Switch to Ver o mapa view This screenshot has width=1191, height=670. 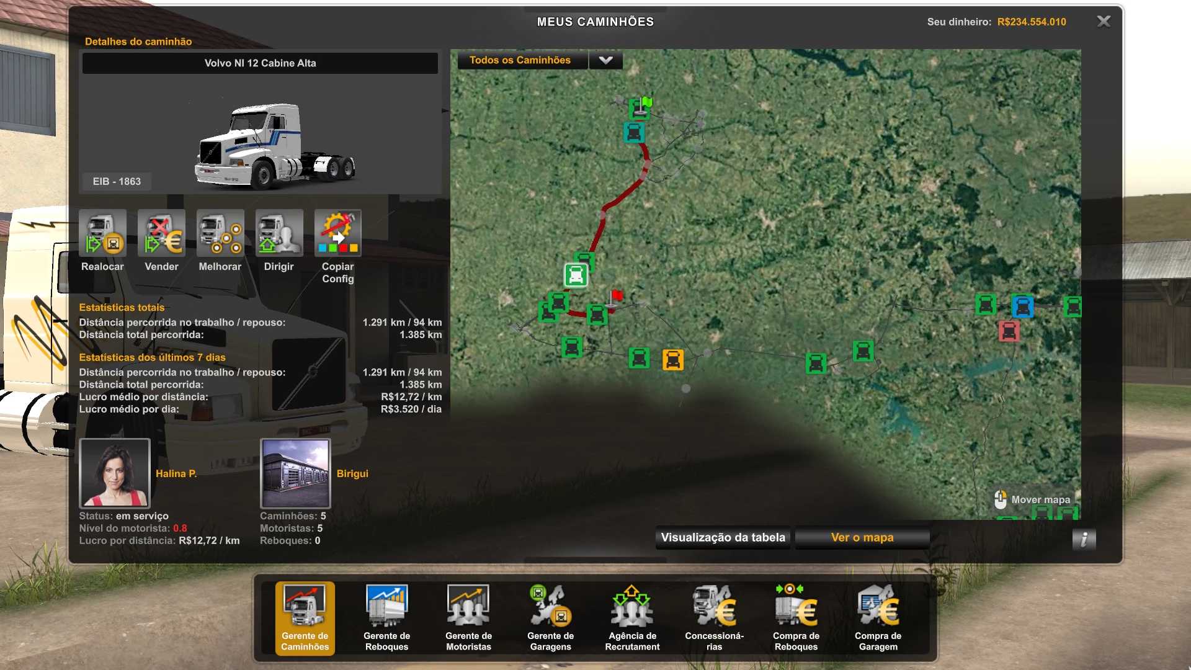tap(862, 537)
